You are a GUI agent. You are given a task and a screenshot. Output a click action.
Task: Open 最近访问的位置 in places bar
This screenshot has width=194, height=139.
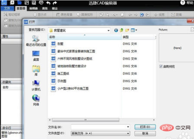pos(36,41)
